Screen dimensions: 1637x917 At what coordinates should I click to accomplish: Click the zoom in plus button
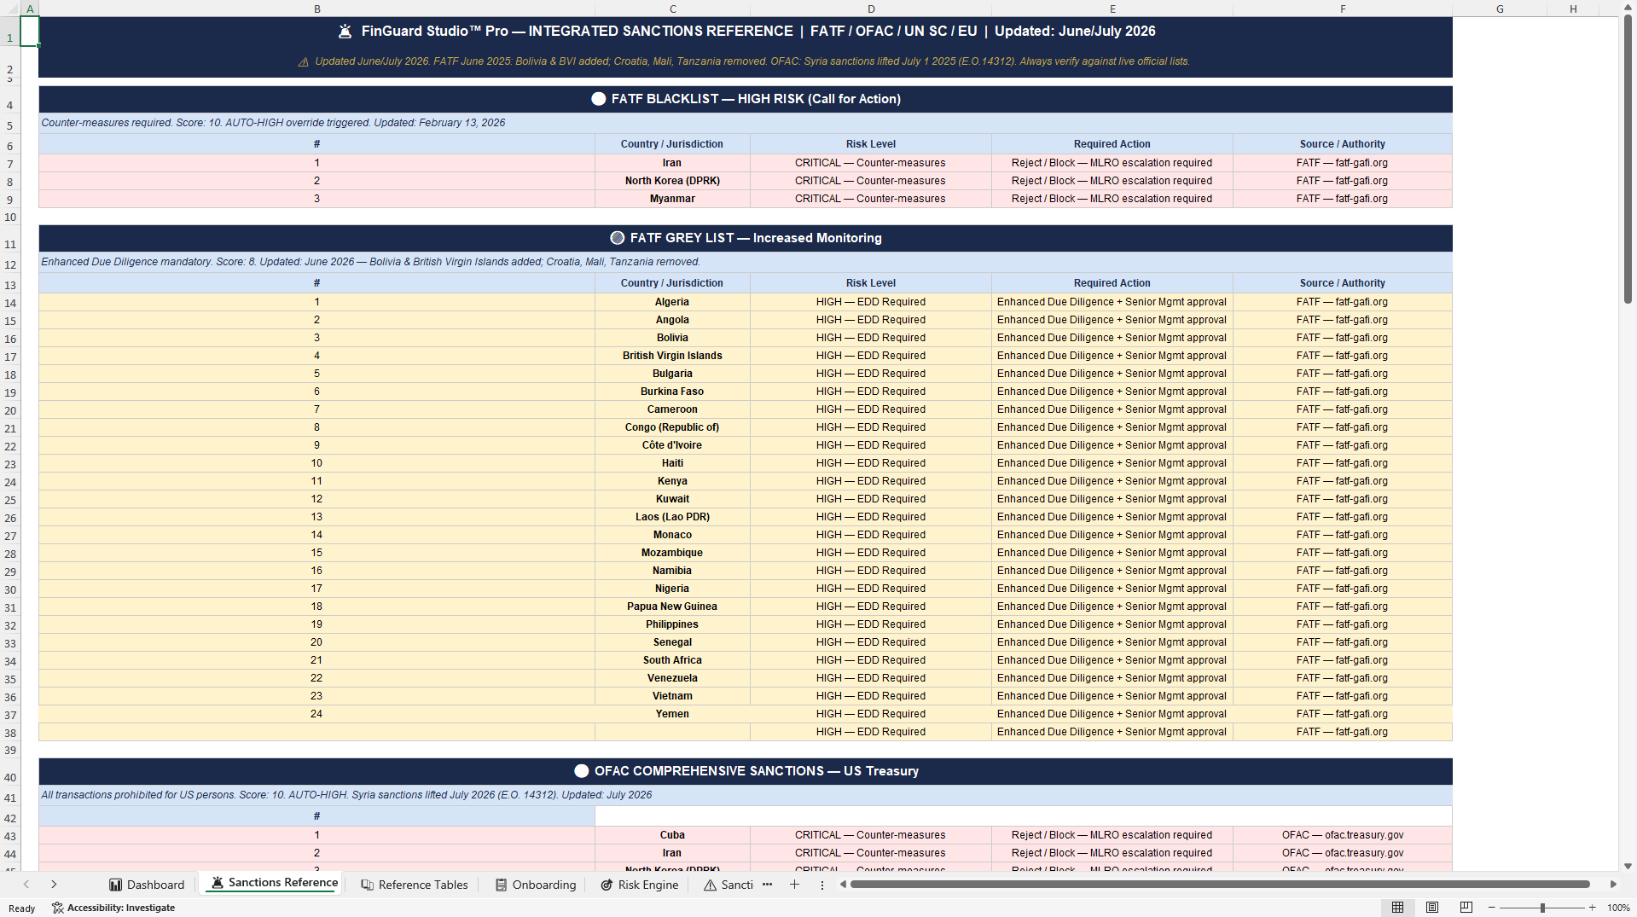[x=1592, y=908]
